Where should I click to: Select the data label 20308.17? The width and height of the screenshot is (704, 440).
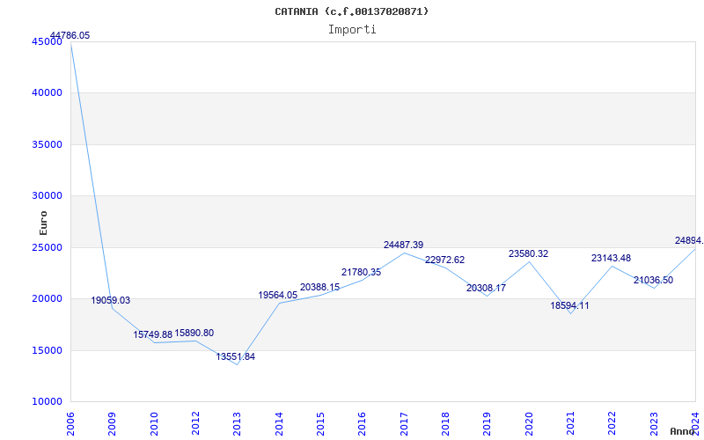click(x=486, y=289)
